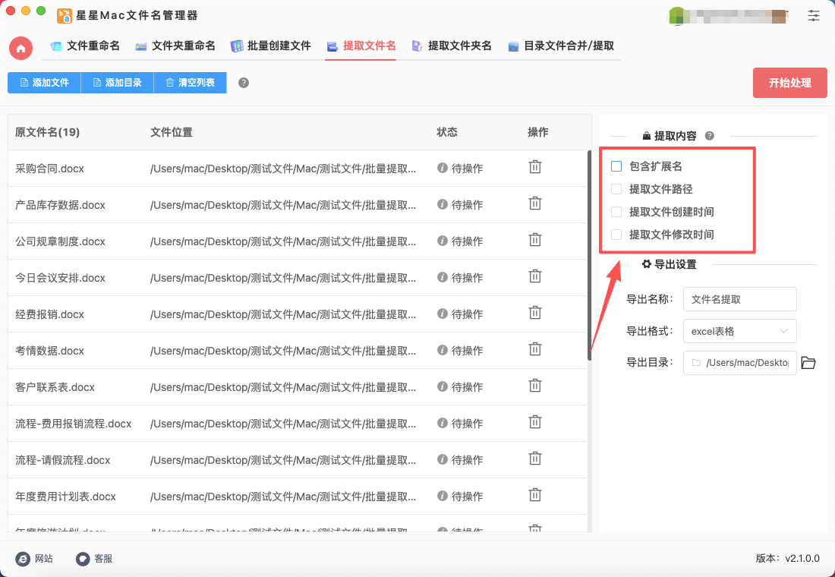
Task: Toggle the 提取文件修改时间 checkbox
Action: [616, 235]
